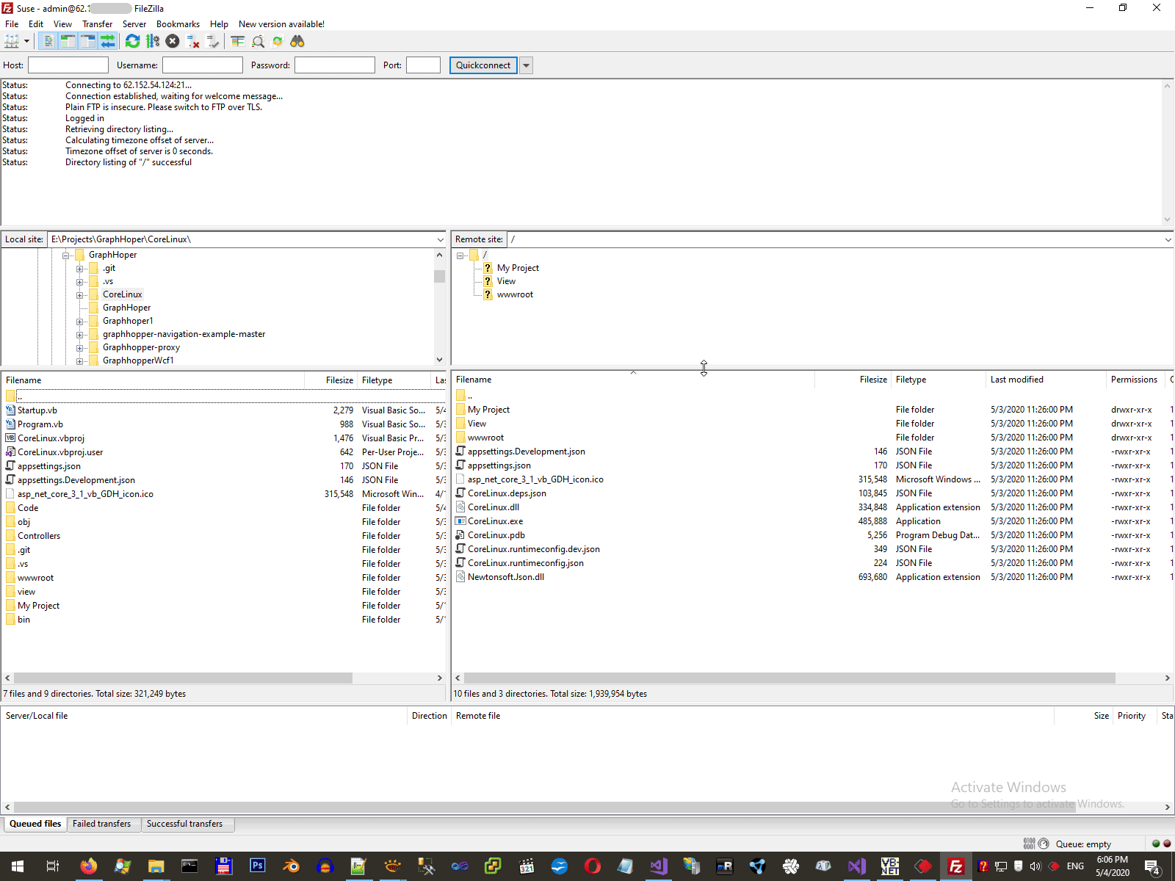Click the Quickconnect button
This screenshot has width=1175, height=881.
[483, 65]
